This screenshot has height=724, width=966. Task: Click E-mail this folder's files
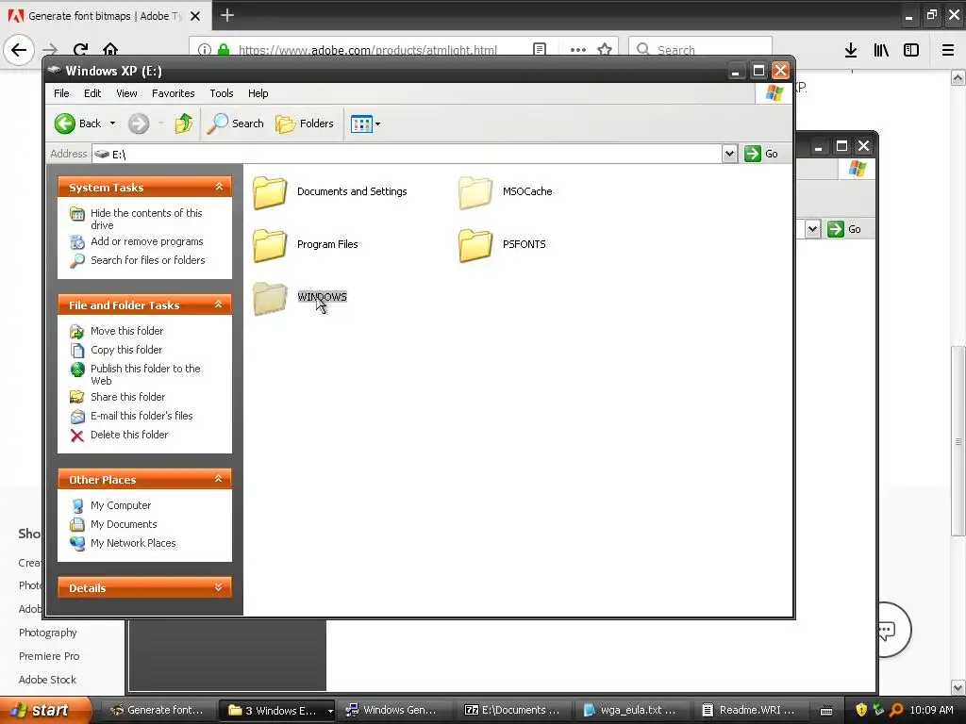pos(142,416)
